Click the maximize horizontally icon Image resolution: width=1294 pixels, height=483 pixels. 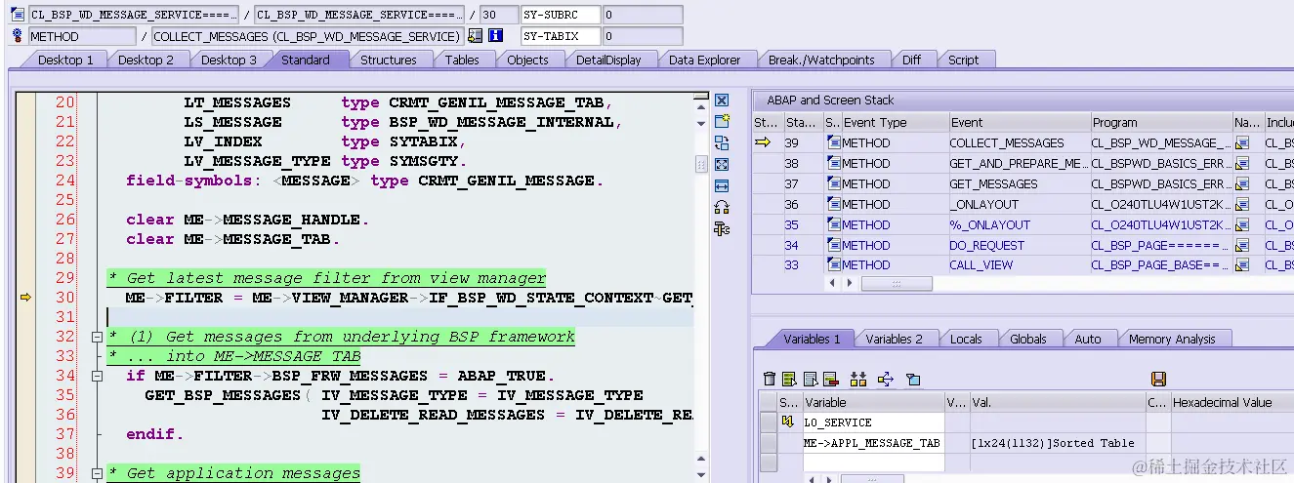coord(722,185)
